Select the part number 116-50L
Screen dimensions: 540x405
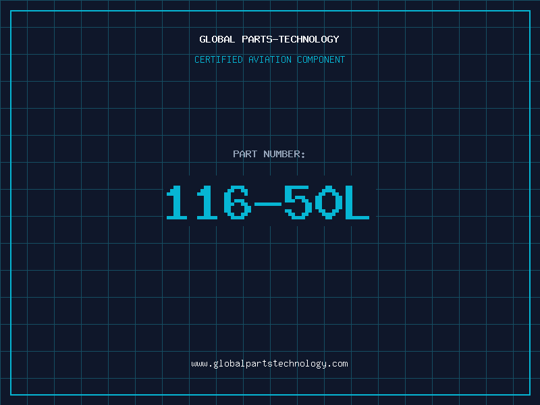(x=268, y=202)
